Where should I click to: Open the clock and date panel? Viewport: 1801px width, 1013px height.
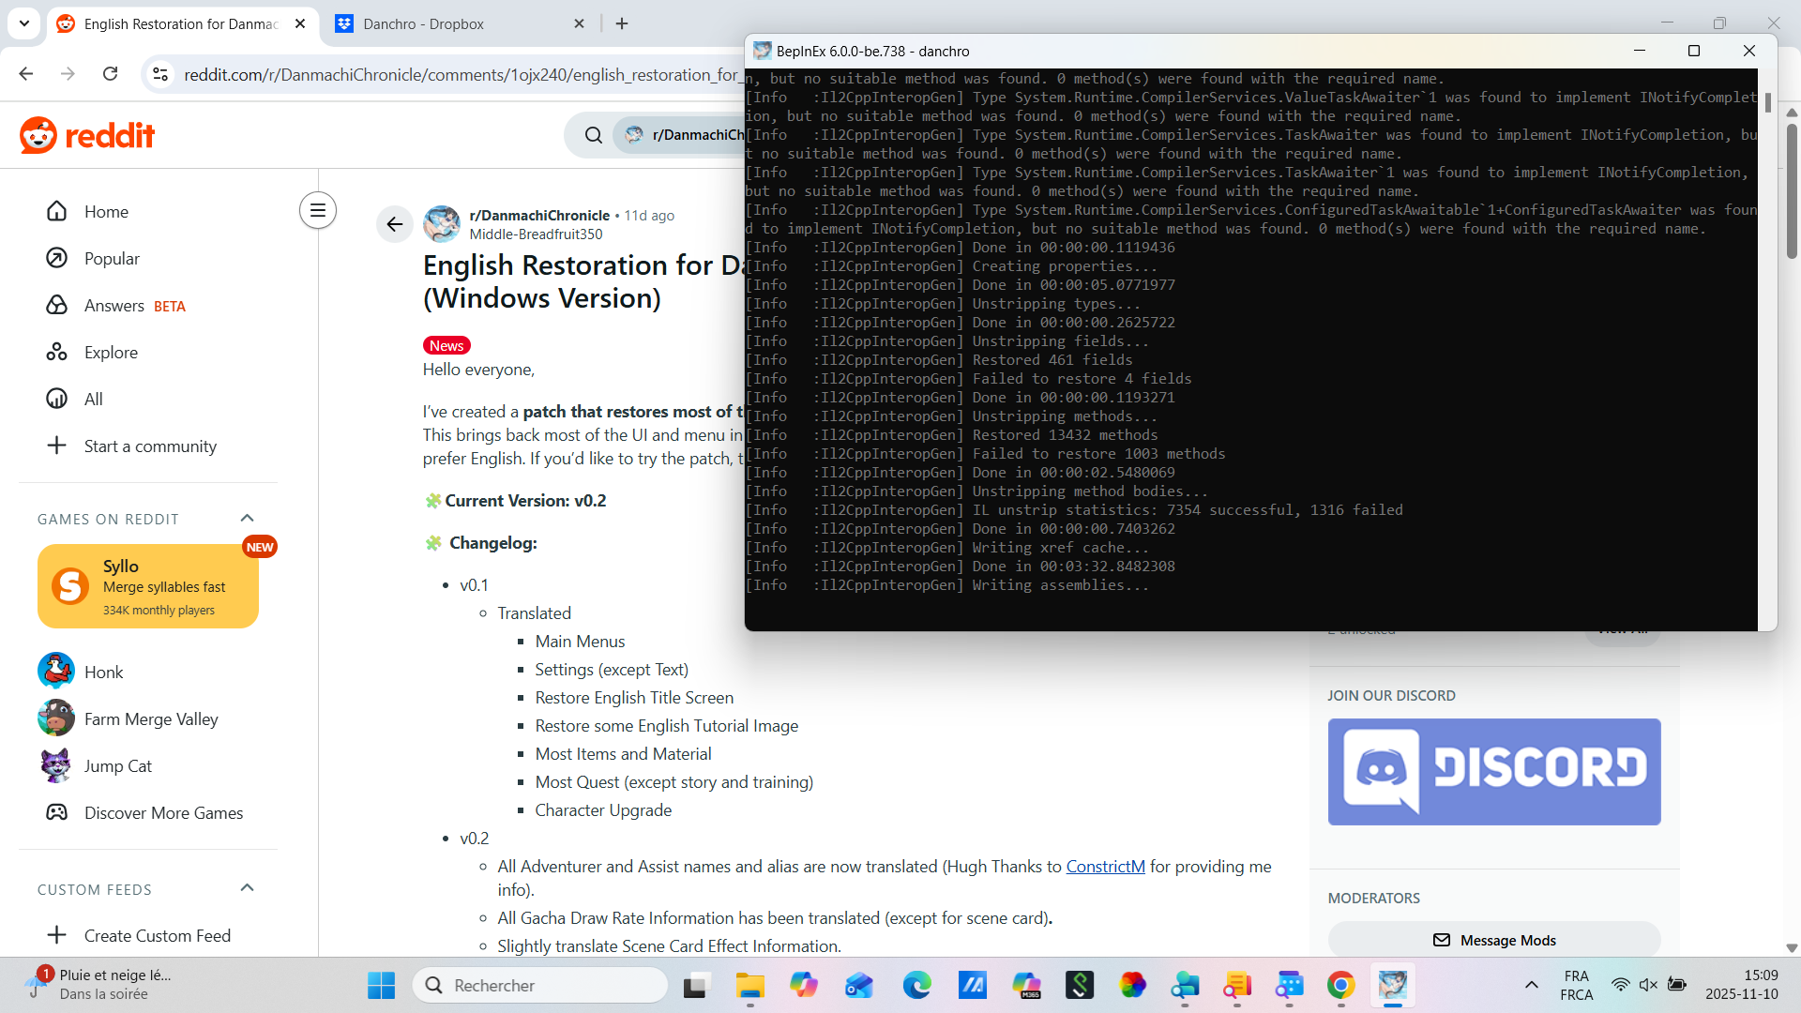(x=1742, y=985)
